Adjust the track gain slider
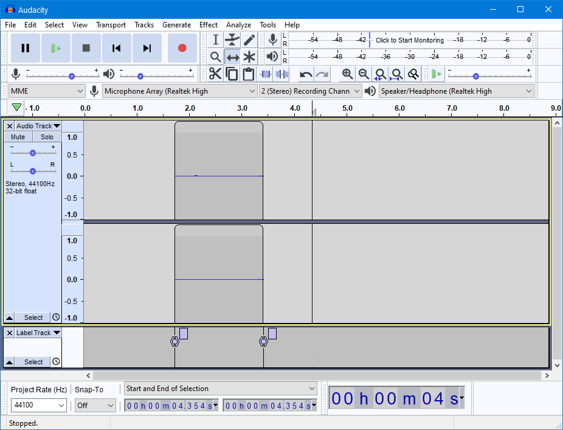This screenshot has width=563, height=430. (x=32, y=153)
